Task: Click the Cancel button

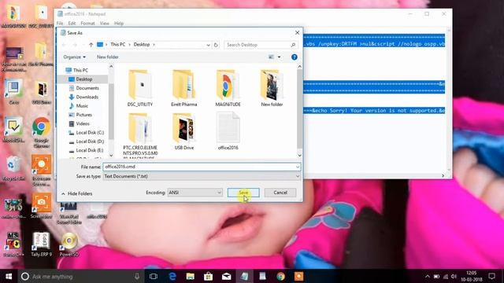Action: coord(280,193)
